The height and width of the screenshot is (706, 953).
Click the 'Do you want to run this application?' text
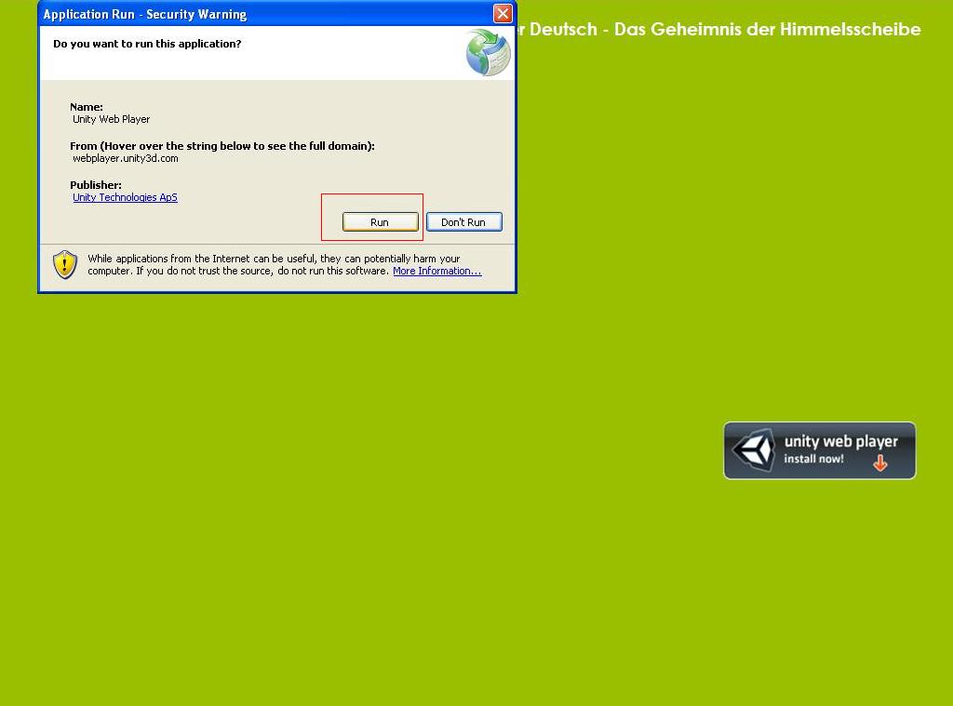[x=147, y=44]
